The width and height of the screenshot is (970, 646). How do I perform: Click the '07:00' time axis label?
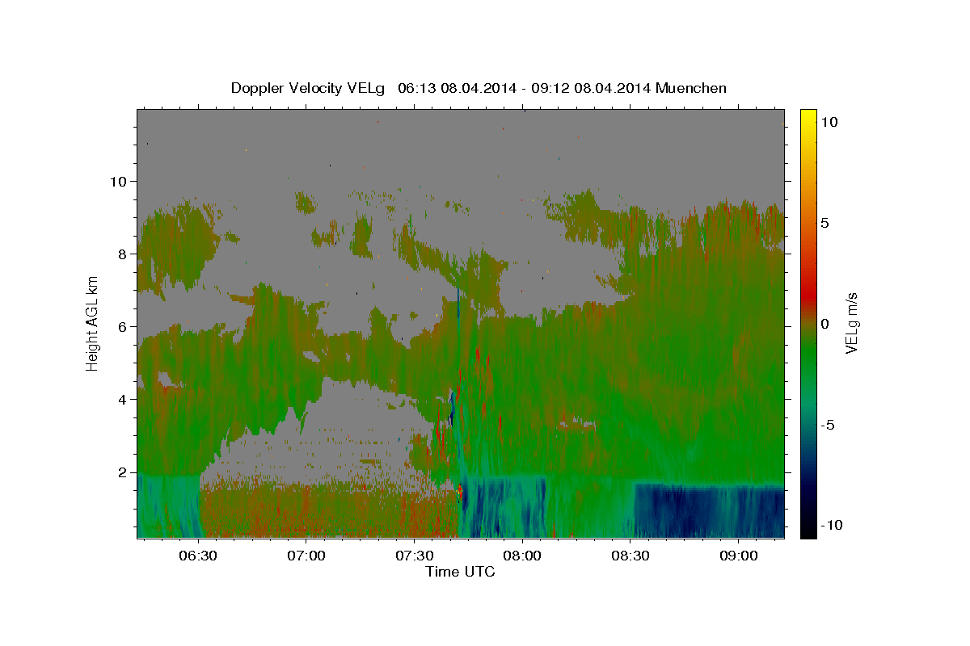306,556
